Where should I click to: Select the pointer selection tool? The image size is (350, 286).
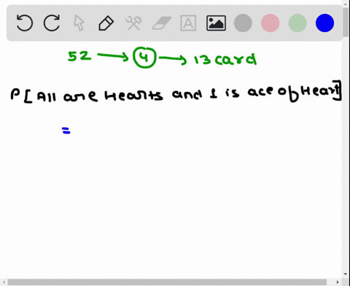coord(79,23)
